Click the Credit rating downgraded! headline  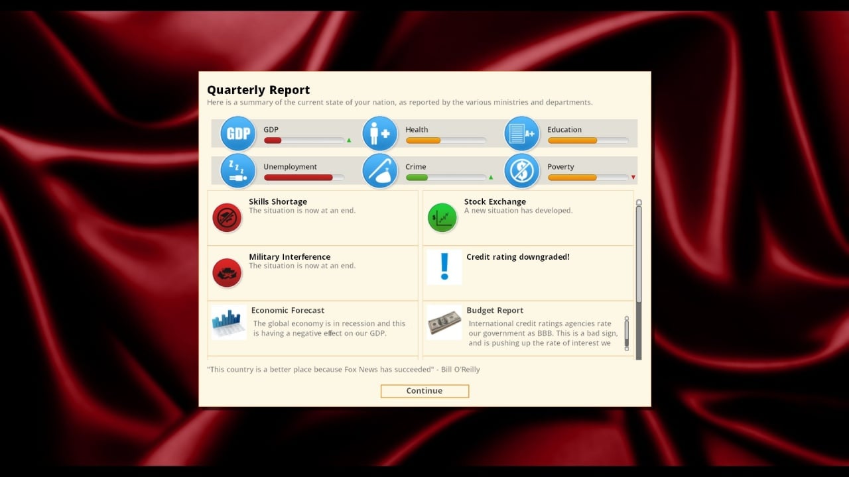[x=517, y=257]
